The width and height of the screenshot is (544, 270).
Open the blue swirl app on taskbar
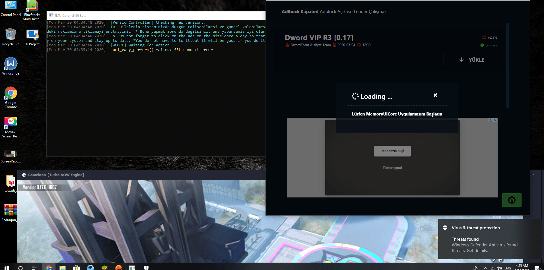click(x=90, y=268)
